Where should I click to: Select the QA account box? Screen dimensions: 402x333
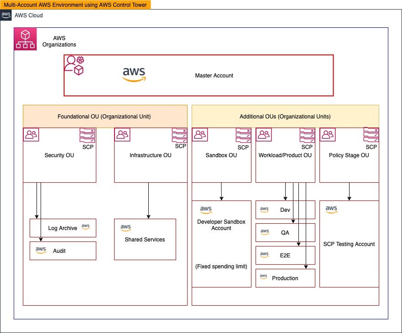[x=285, y=232]
